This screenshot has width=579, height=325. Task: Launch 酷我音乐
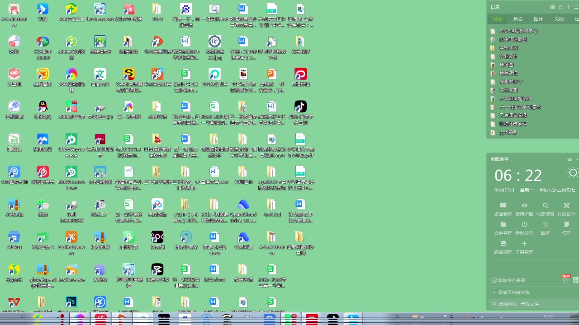pyautogui.click(x=43, y=77)
